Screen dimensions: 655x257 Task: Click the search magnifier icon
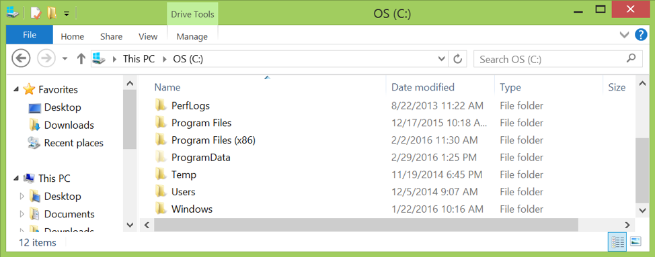point(631,58)
